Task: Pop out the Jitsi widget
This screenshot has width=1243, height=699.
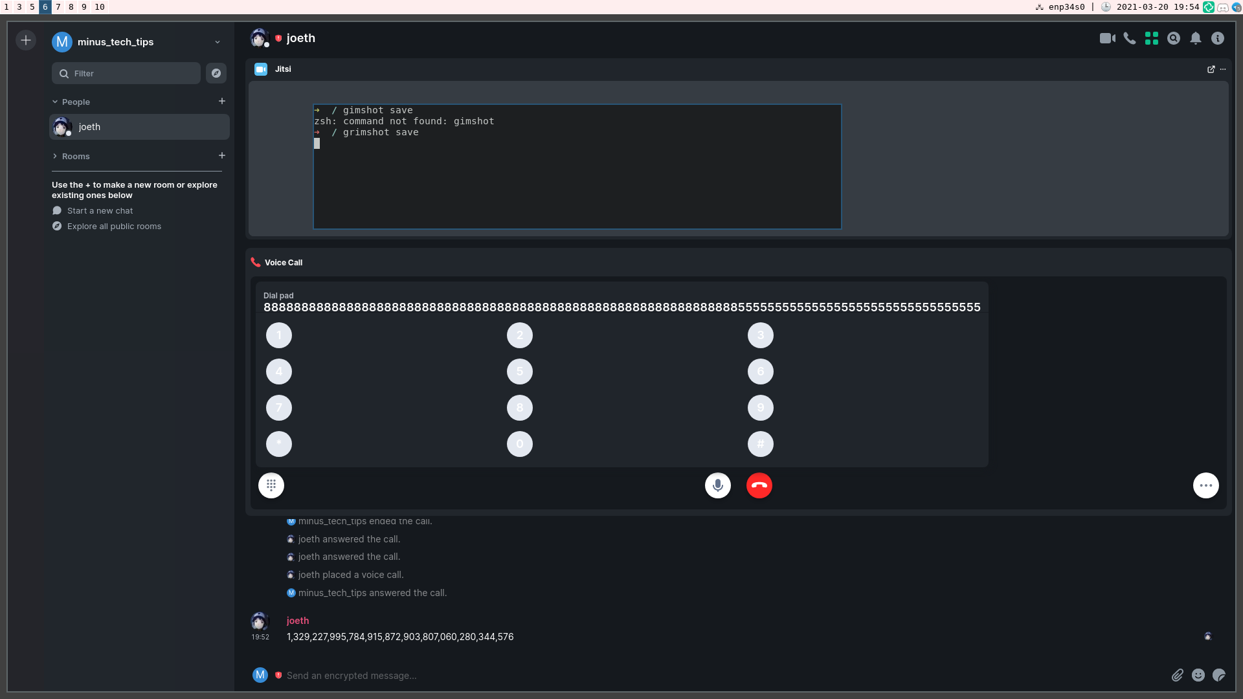Action: click(x=1211, y=69)
